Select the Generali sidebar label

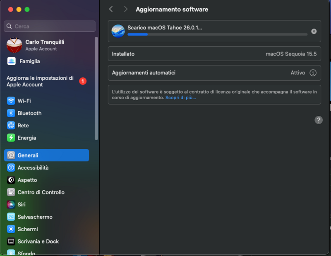pos(28,156)
